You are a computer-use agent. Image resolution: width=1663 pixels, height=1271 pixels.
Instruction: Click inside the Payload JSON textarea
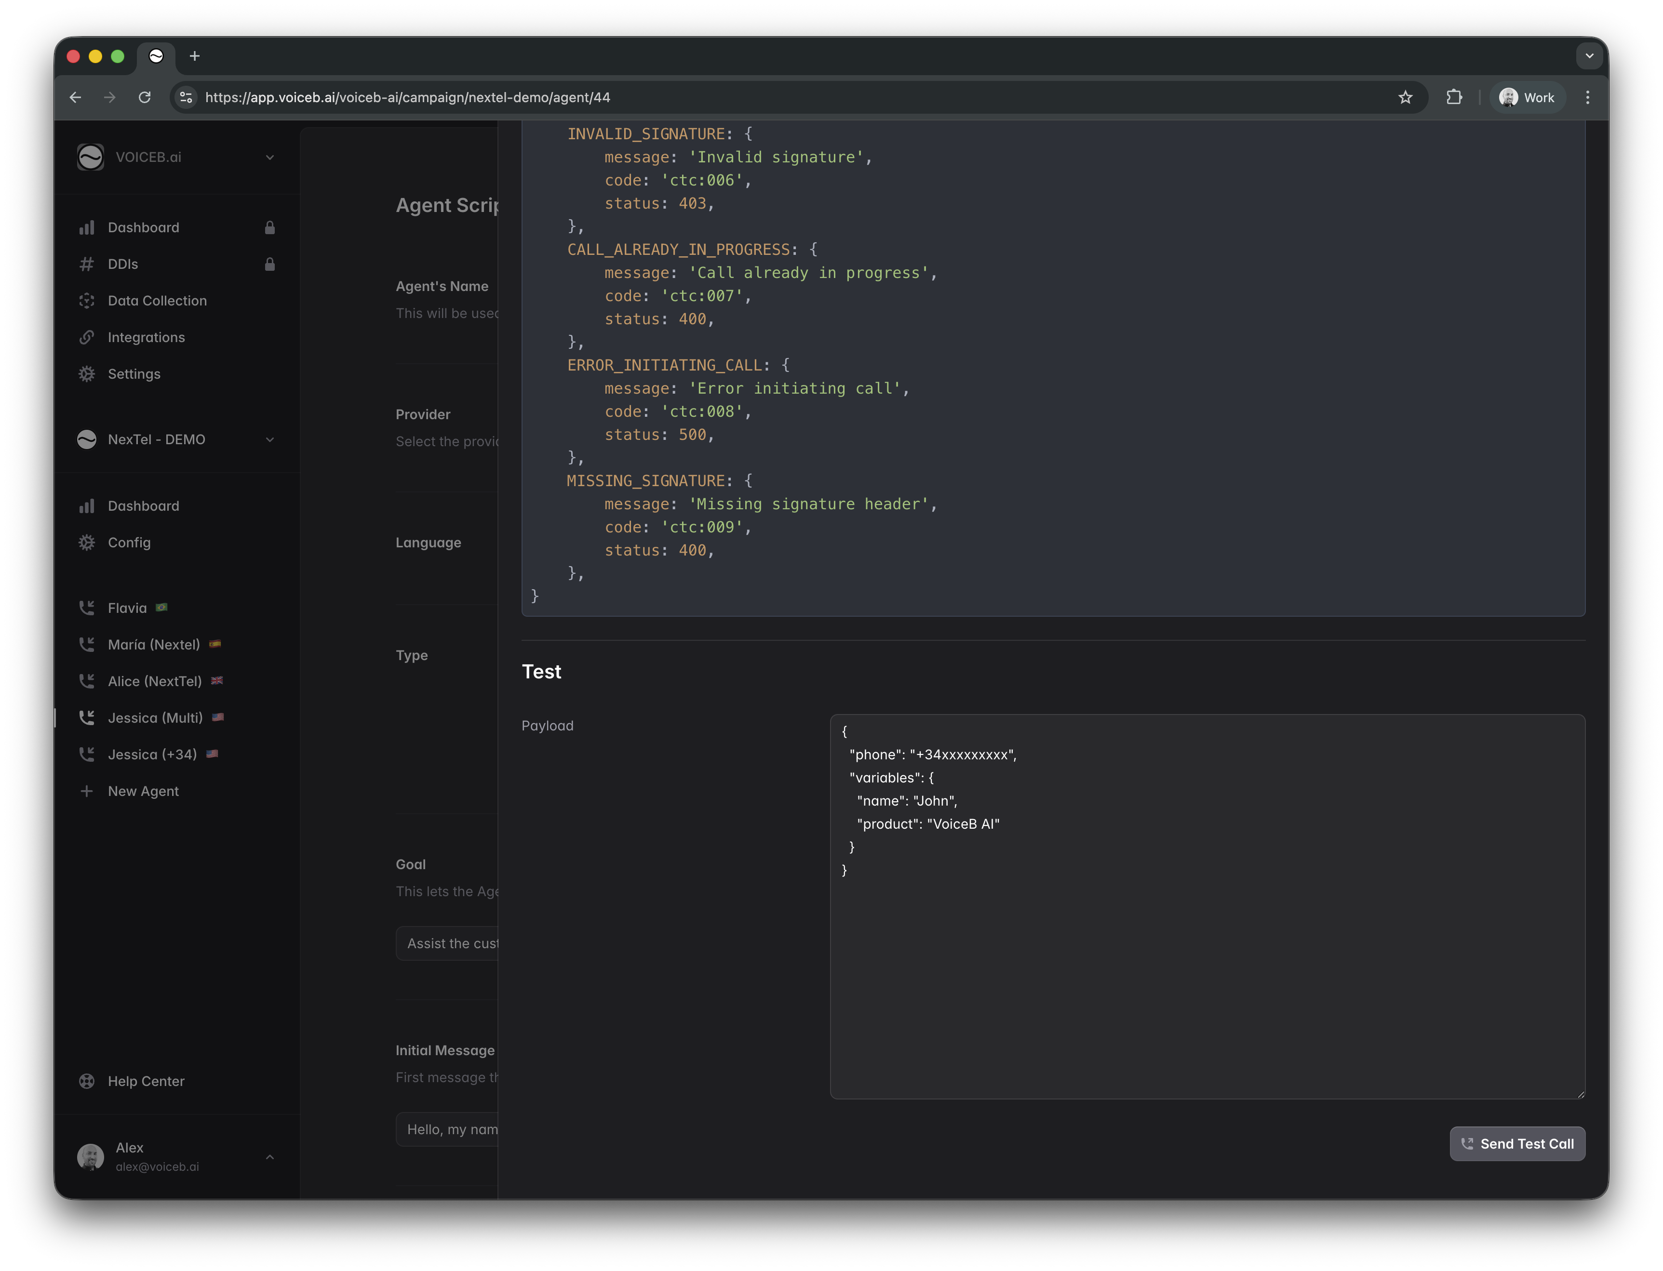click(1207, 946)
